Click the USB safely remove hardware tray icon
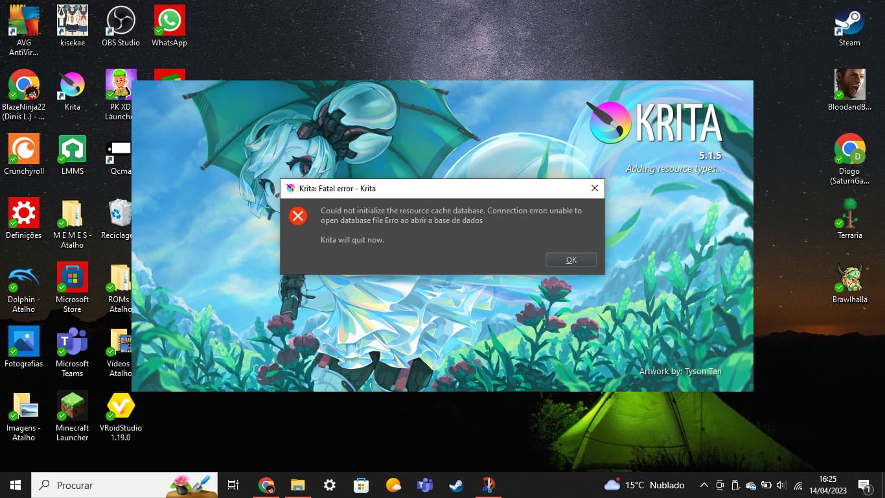The height and width of the screenshot is (498, 885). pyautogui.click(x=735, y=485)
